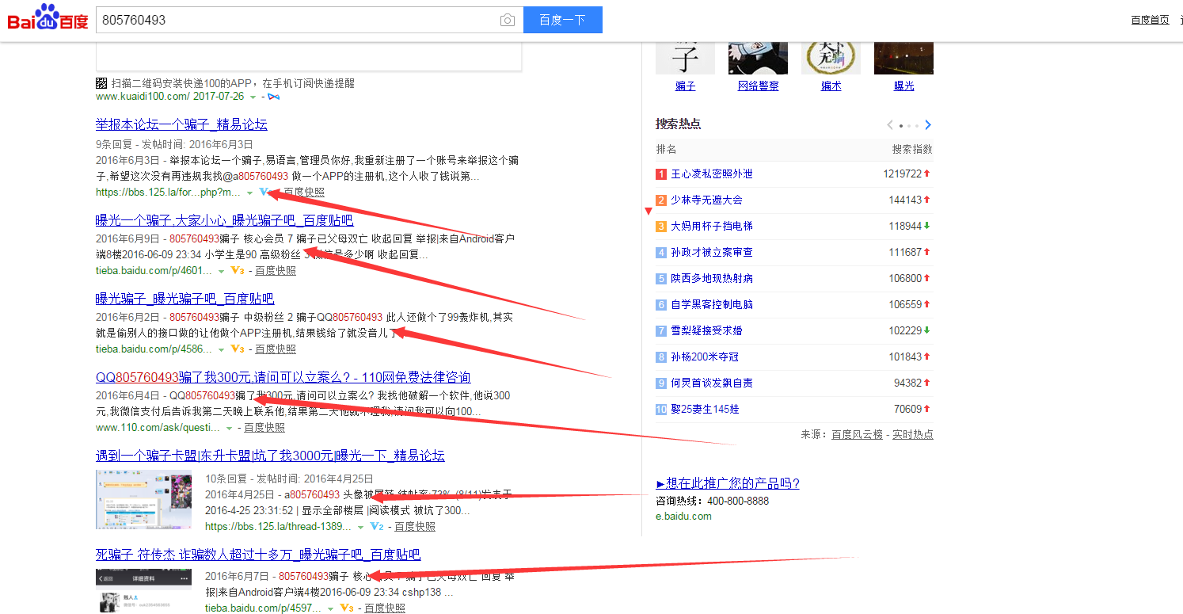
Task: Click V2 badge beside bbs.125.la/thread-1389
Action: 377,526
